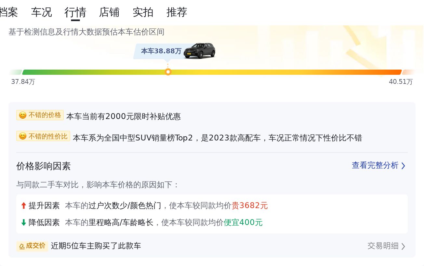Open the 实拍 photos tab
This screenshot has height=266, width=424.
143,12
